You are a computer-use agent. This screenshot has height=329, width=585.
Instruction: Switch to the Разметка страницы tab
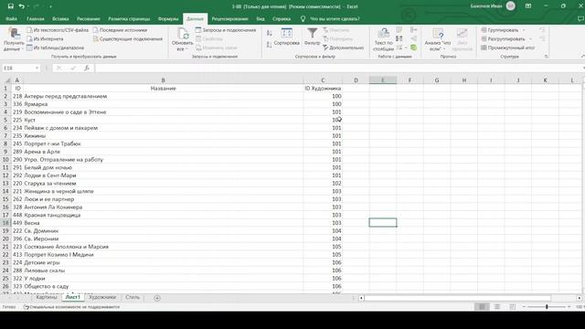click(x=129, y=18)
